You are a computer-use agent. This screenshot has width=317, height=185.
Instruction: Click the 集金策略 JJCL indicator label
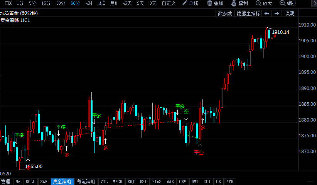tap(15, 20)
